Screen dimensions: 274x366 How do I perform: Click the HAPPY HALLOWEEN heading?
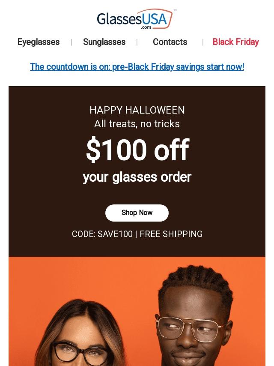pyautogui.click(x=137, y=110)
